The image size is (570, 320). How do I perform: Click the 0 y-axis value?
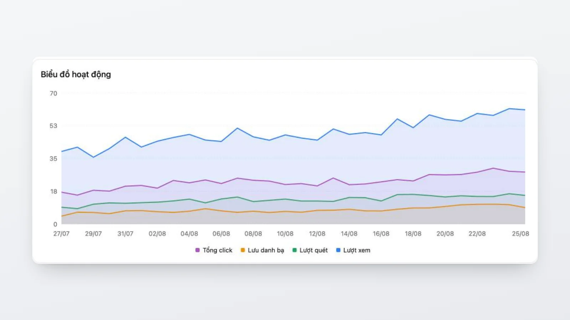(55, 224)
